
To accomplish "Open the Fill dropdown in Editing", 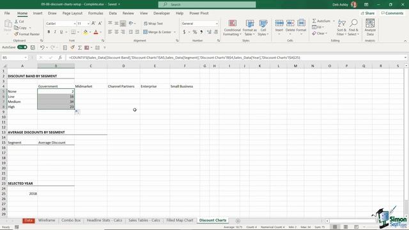I will point(318,27).
